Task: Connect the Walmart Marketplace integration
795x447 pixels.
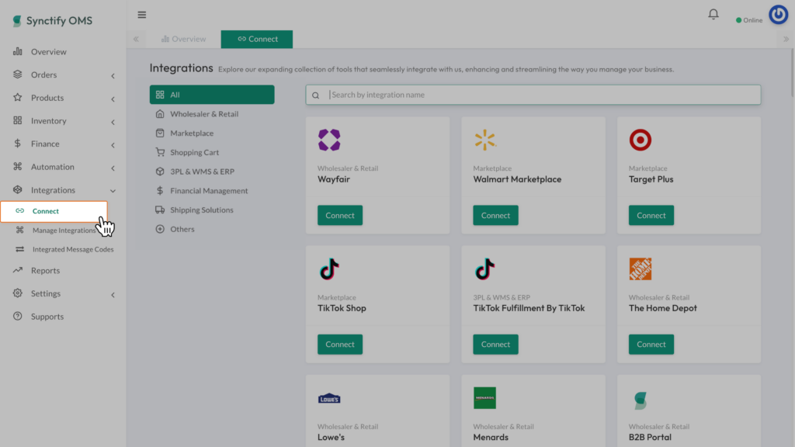Action: pos(495,216)
